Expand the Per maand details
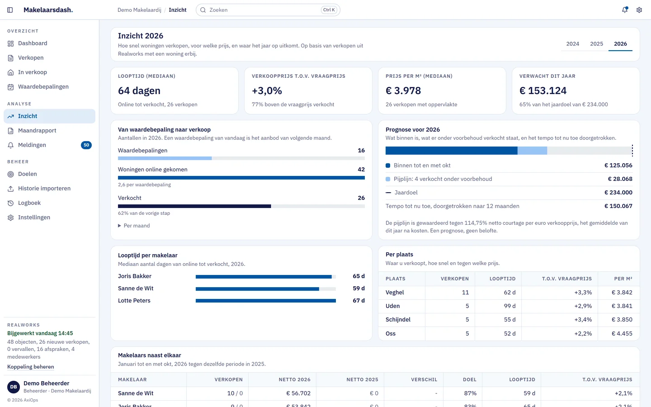This screenshot has height=407, width=651. coord(134,226)
